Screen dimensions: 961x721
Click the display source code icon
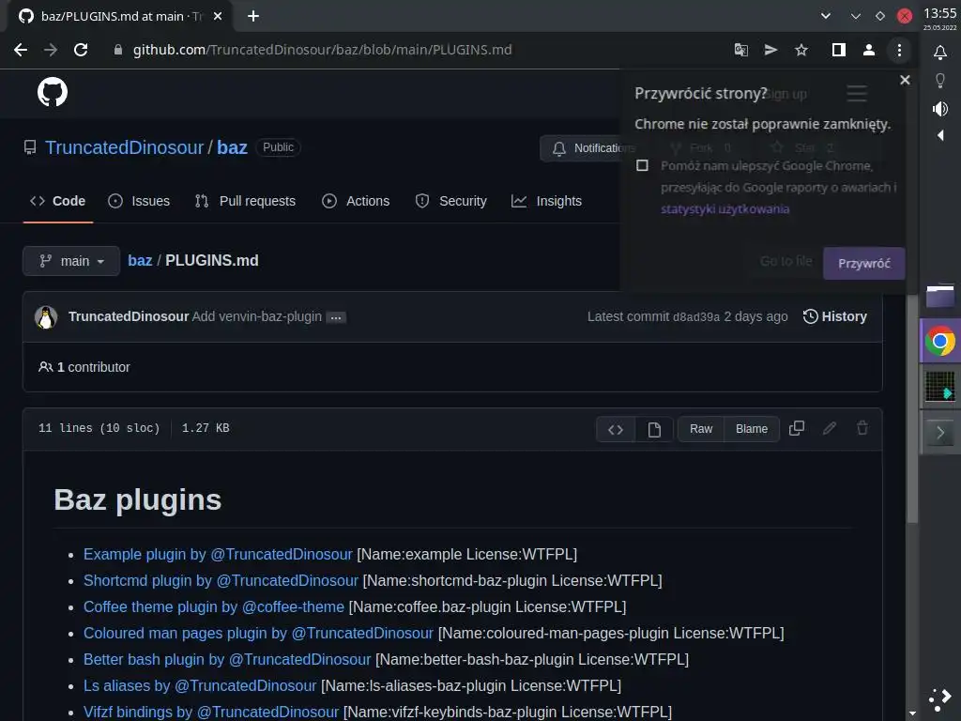[x=616, y=429]
